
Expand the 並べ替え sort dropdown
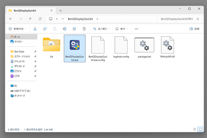[101, 29]
